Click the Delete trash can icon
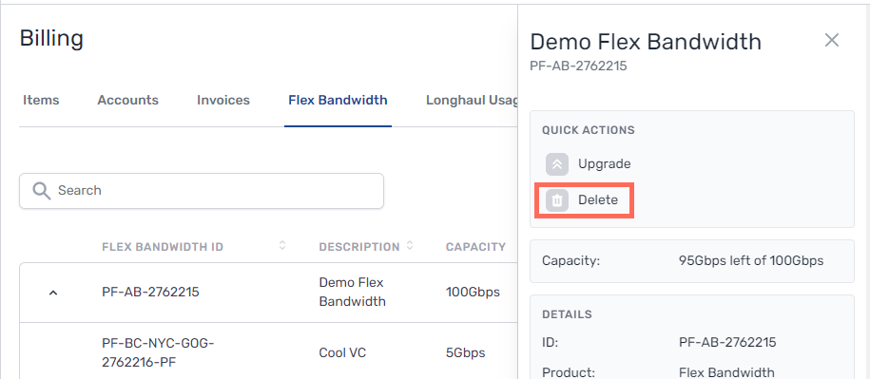The width and height of the screenshot is (870, 379). pos(557,200)
